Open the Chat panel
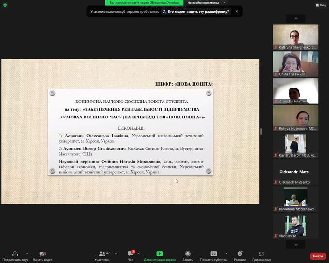329x263 pixels. click(x=130, y=254)
